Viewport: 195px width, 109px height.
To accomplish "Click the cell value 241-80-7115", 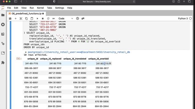I will click(32, 64).
